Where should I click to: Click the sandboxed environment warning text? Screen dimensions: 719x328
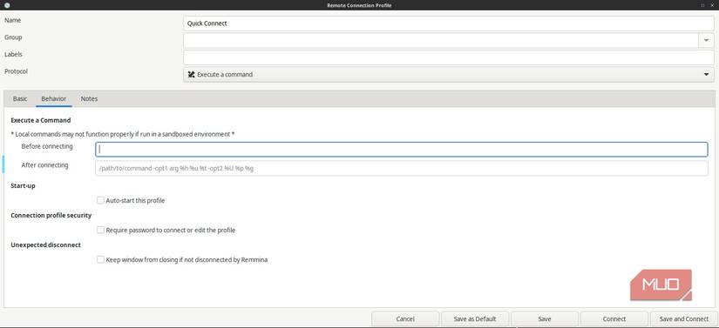(122, 134)
